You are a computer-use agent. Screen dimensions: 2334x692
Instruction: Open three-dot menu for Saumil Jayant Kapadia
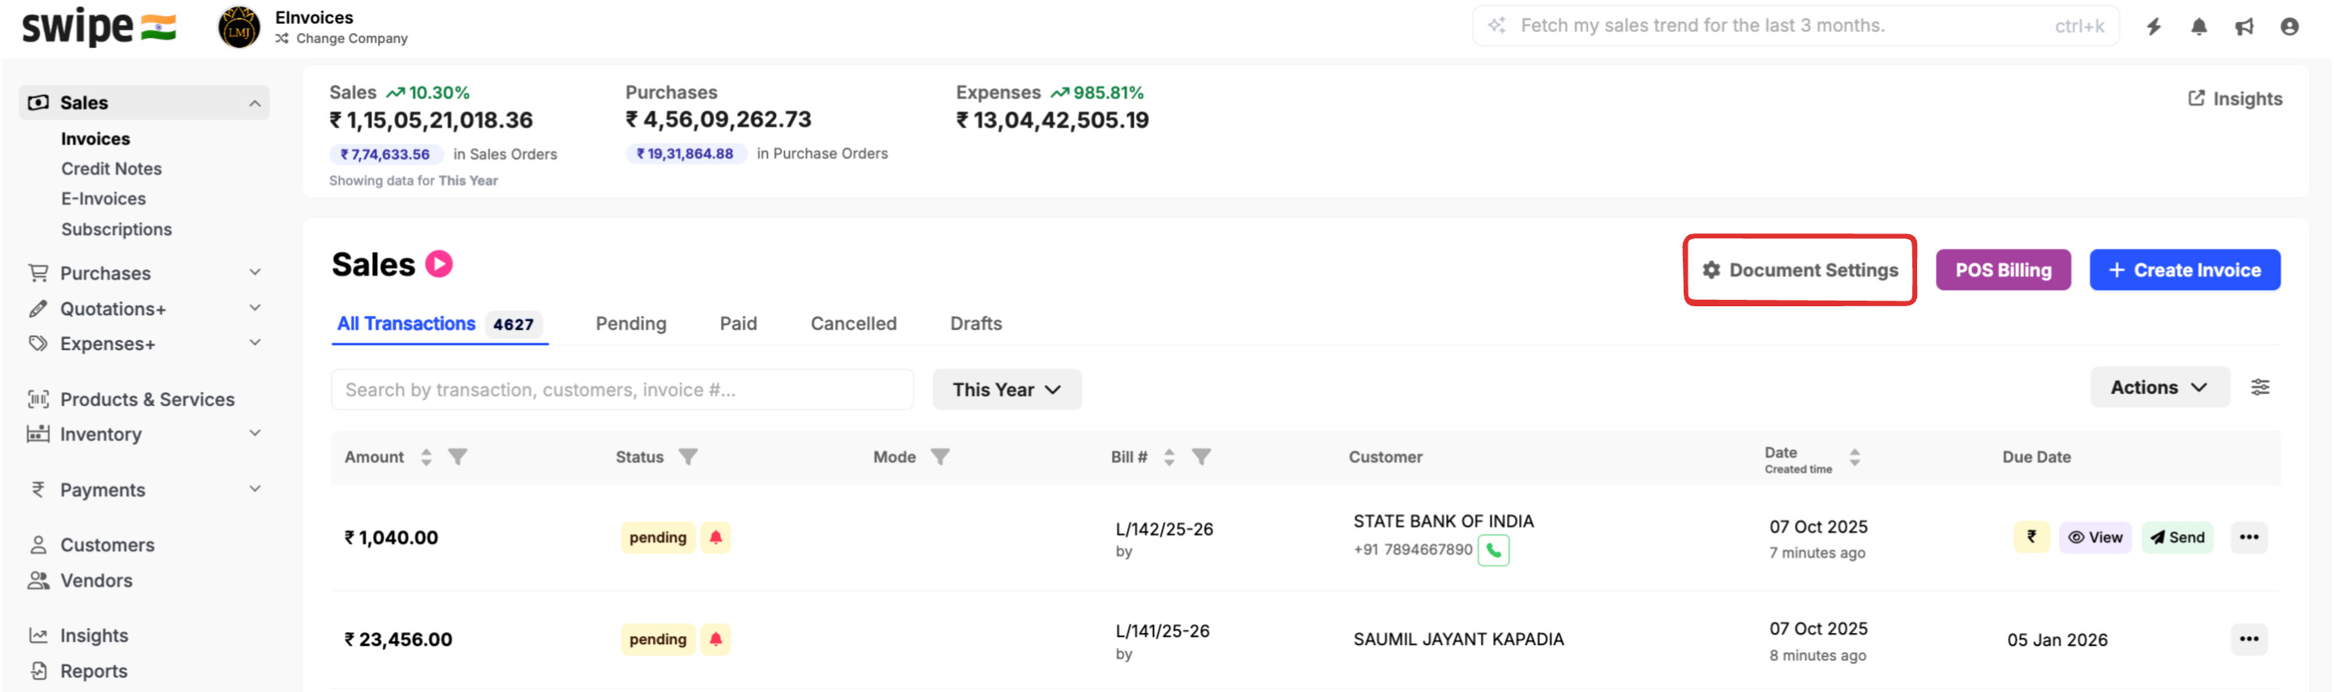coord(2248,639)
